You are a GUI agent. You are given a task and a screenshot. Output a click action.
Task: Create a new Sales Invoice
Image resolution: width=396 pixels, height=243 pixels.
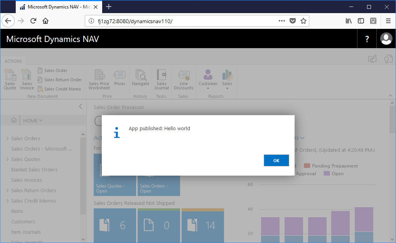tap(27, 79)
